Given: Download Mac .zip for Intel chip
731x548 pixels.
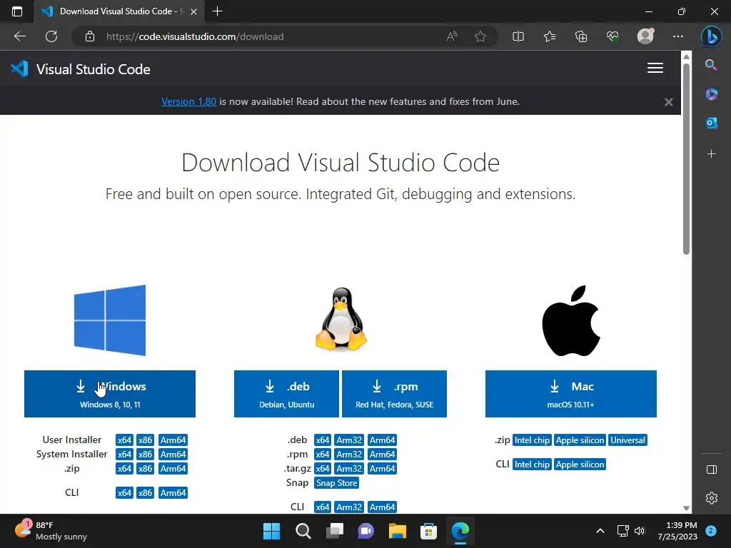Looking at the screenshot, I should click(x=532, y=440).
